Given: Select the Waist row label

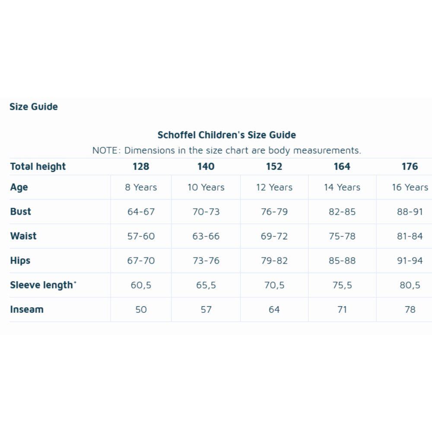Looking at the screenshot, I should (23, 236).
